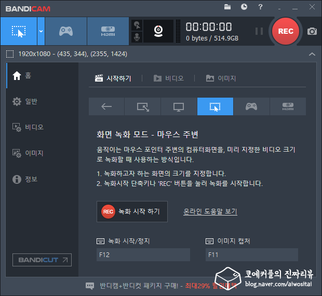This screenshot has width=322, height=296.
Task: Switch to 시작하기 tab
Action: 113,78
